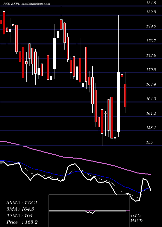Click the pink 50MA line
This screenshot has height=227, width=162.
point(75,158)
